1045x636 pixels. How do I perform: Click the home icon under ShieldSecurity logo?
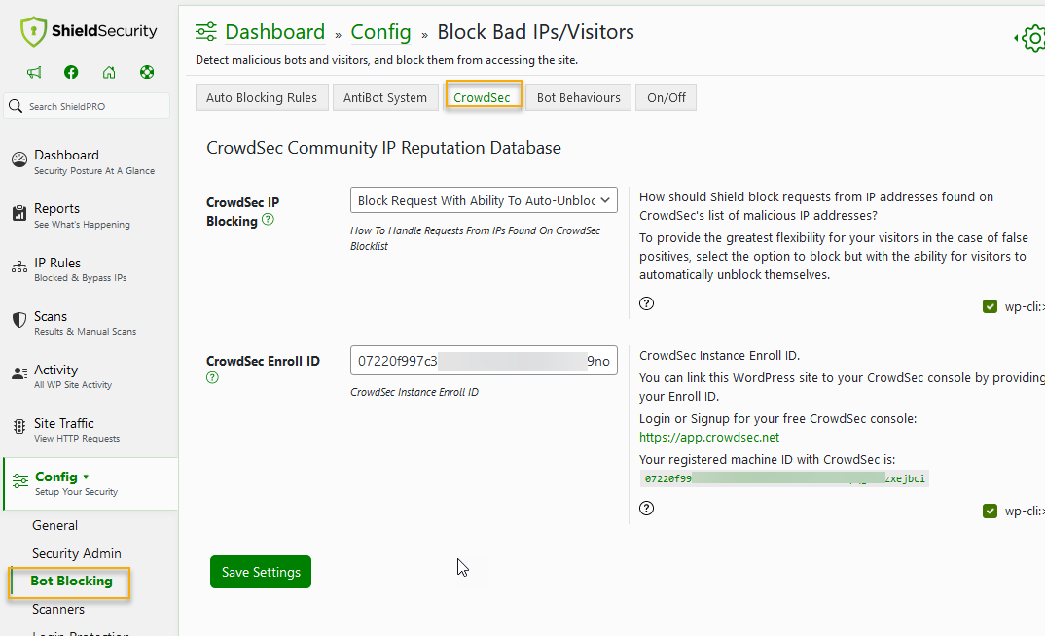click(108, 72)
